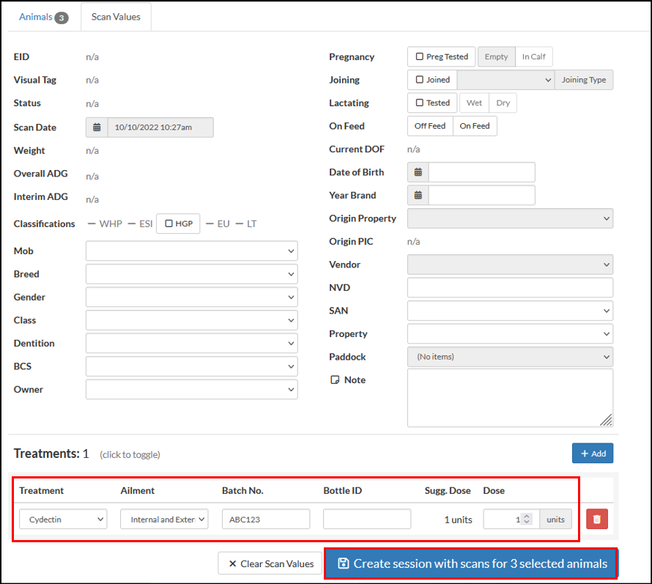The height and width of the screenshot is (584, 652).
Task: Click the Note icon next to the note field
Action: point(336,380)
